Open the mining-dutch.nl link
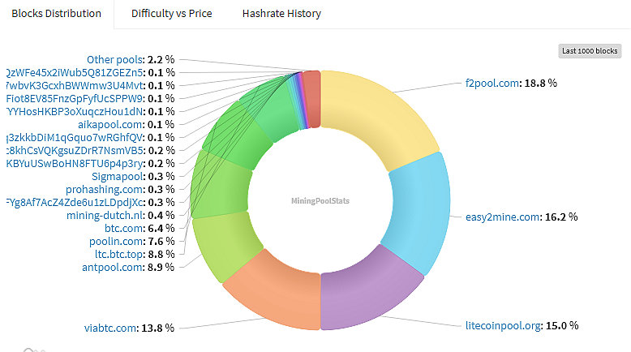Screen dimensions: 631x352 (x=105, y=216)
